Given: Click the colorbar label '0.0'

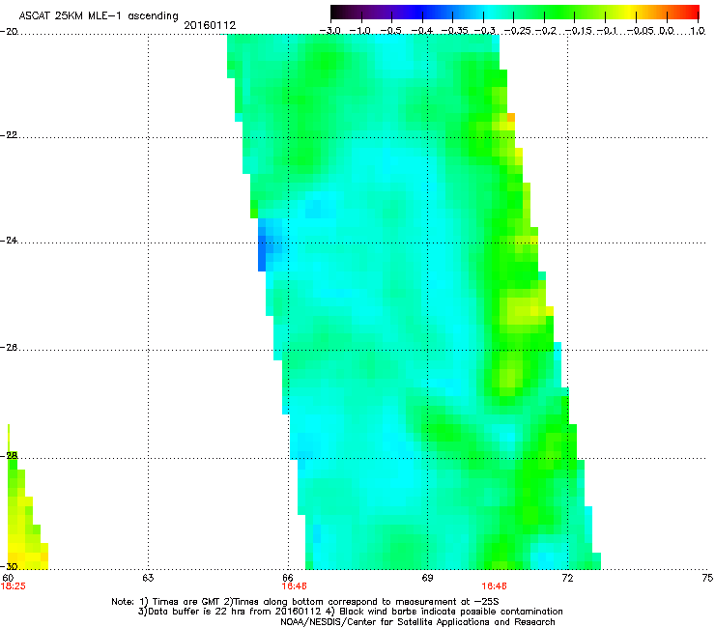Looking at the screenshot, I should tap(667, 31).
